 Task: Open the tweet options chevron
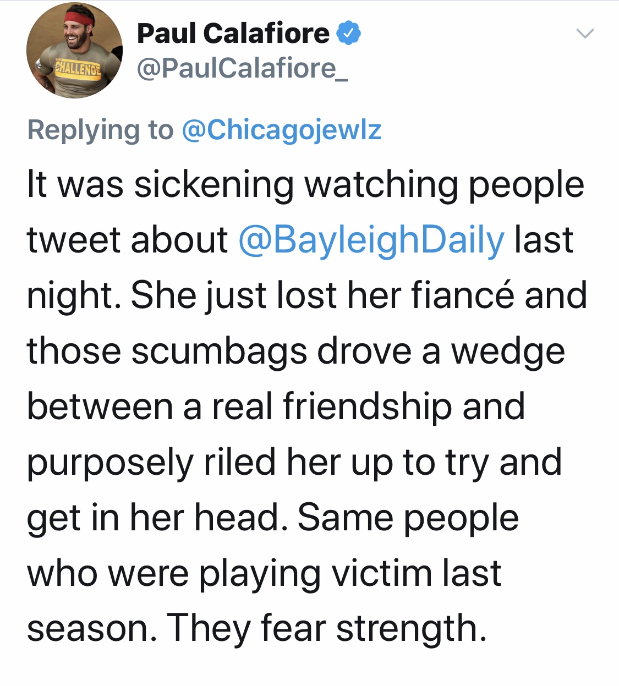coord(585,34)
